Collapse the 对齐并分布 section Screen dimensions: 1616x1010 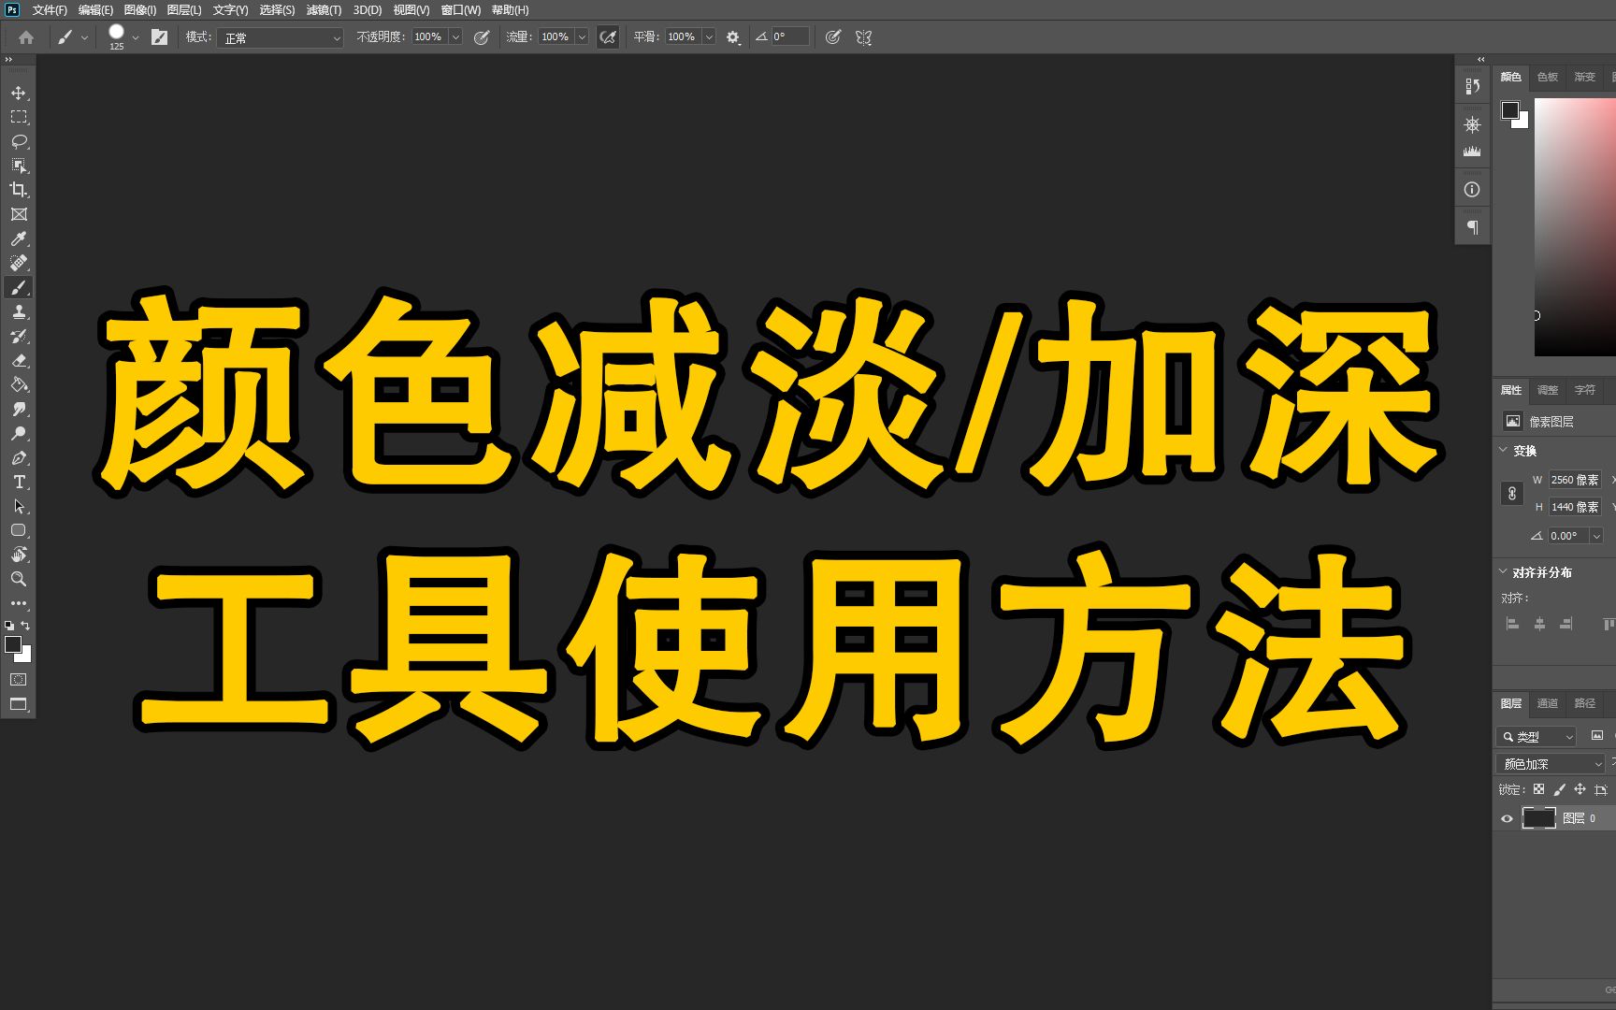pos(1504,571)
